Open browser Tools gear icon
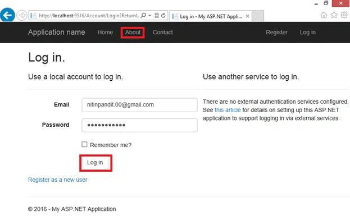This screenshot has width=350, height=216. [344, 15]
